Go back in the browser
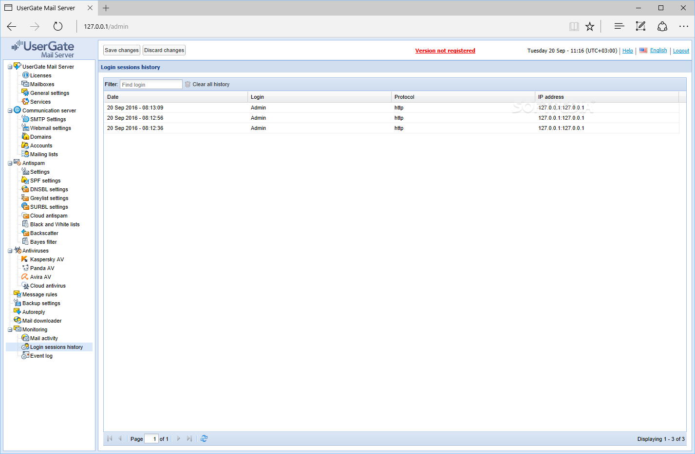 click(x=12, y=26)
